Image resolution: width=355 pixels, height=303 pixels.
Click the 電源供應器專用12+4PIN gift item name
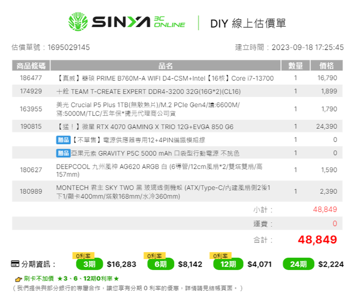click(x=139, y=140)
